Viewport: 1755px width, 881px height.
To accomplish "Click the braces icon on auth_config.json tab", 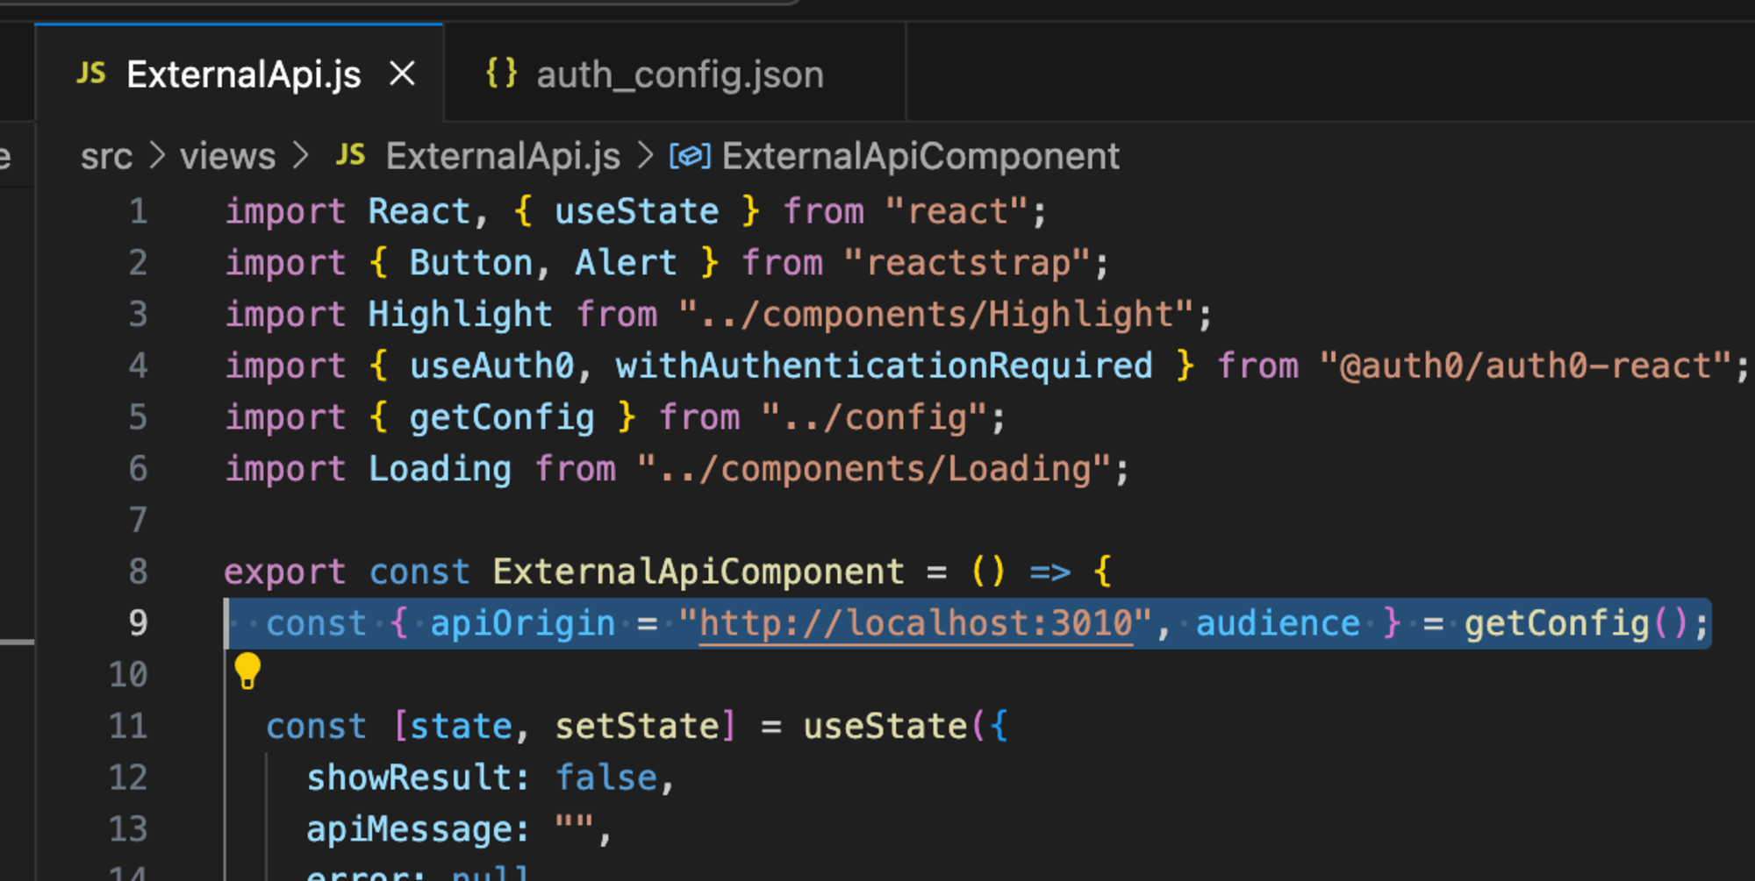I will [x=501, y=73].
